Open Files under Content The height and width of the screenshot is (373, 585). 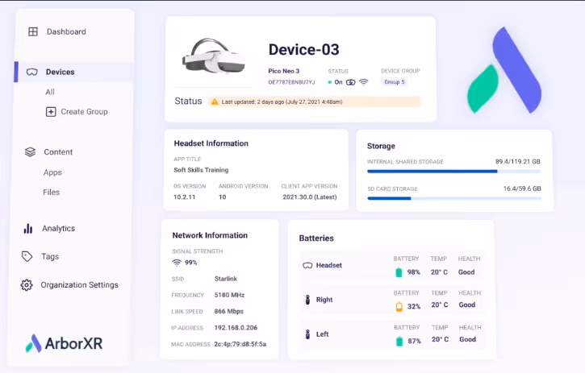click(51, 193)
